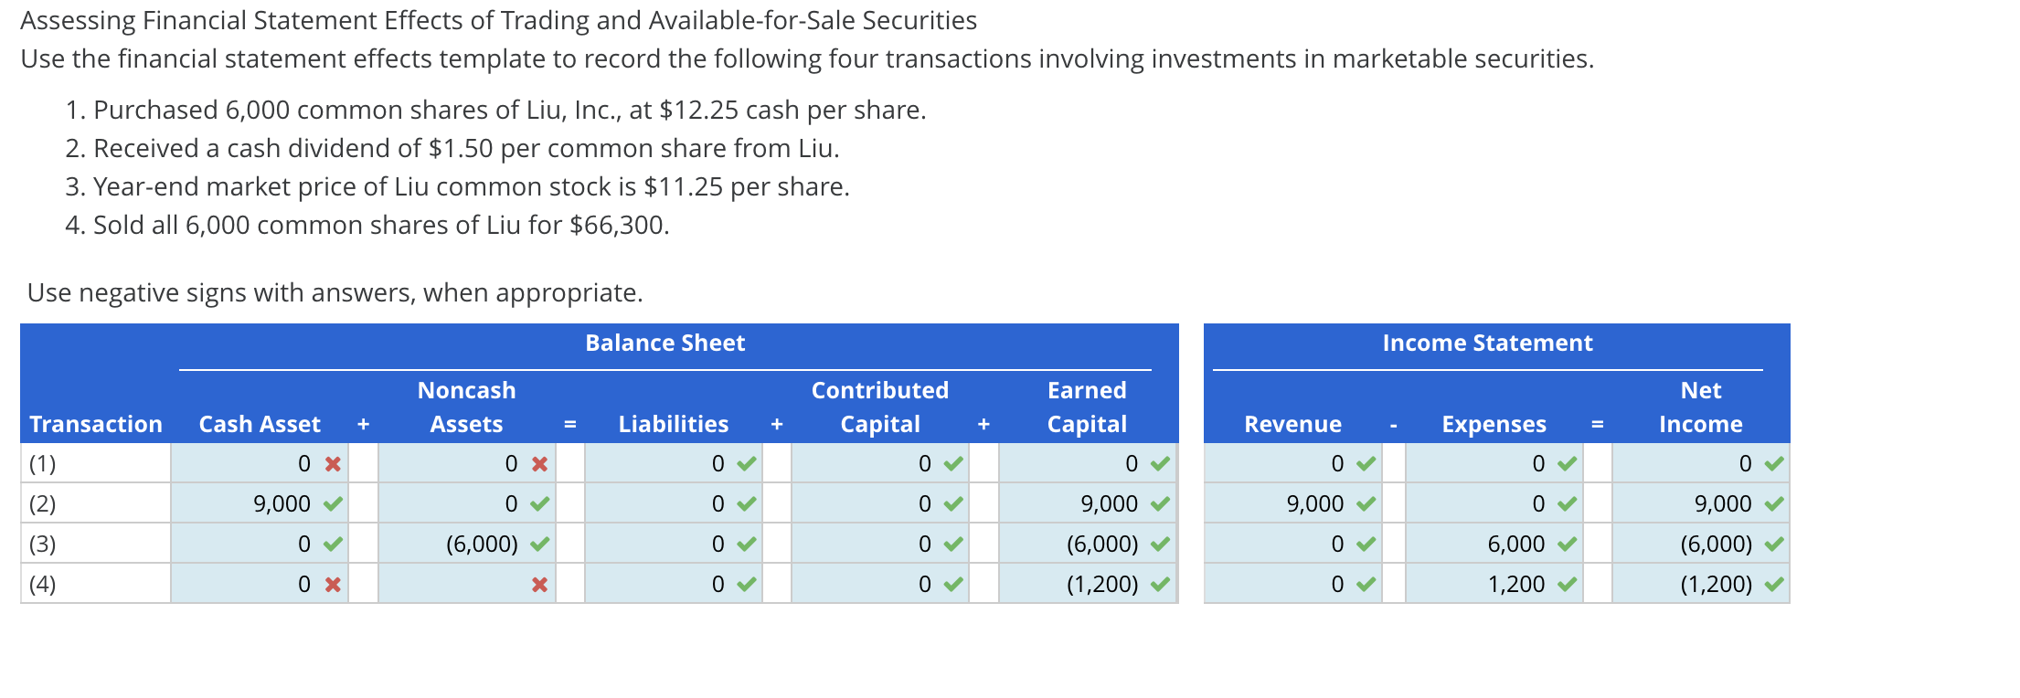Click green check beside transaction 3 Expenses
Screen dimensions: 2020x698
pos(1568,545)
